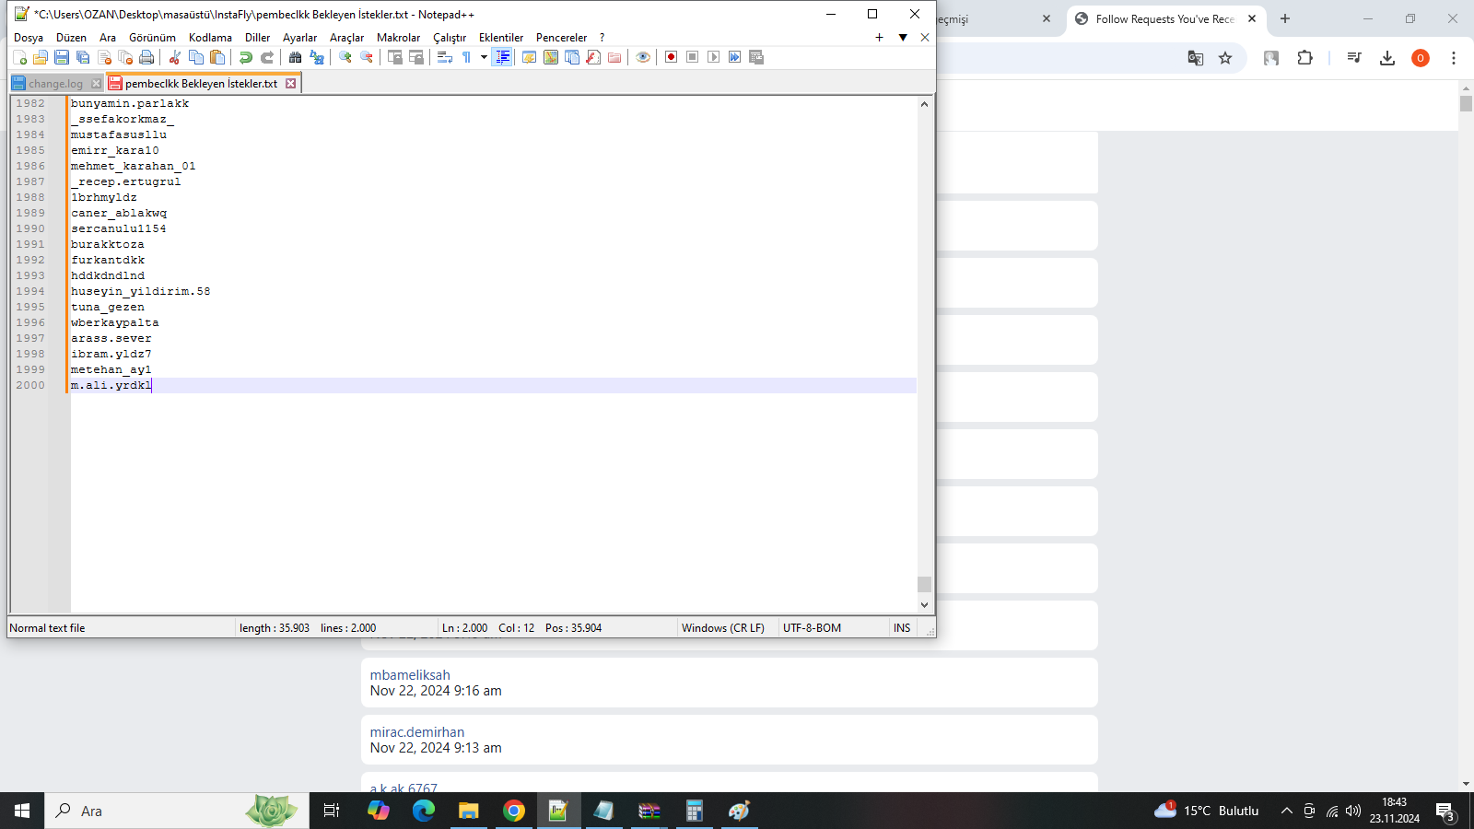
Task: Click the Paste toolbar icon
Action: point(217,57)
